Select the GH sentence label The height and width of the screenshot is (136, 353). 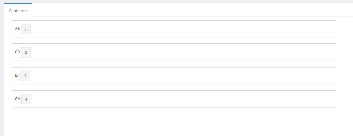pyautogui.click(x=18, y=99)
